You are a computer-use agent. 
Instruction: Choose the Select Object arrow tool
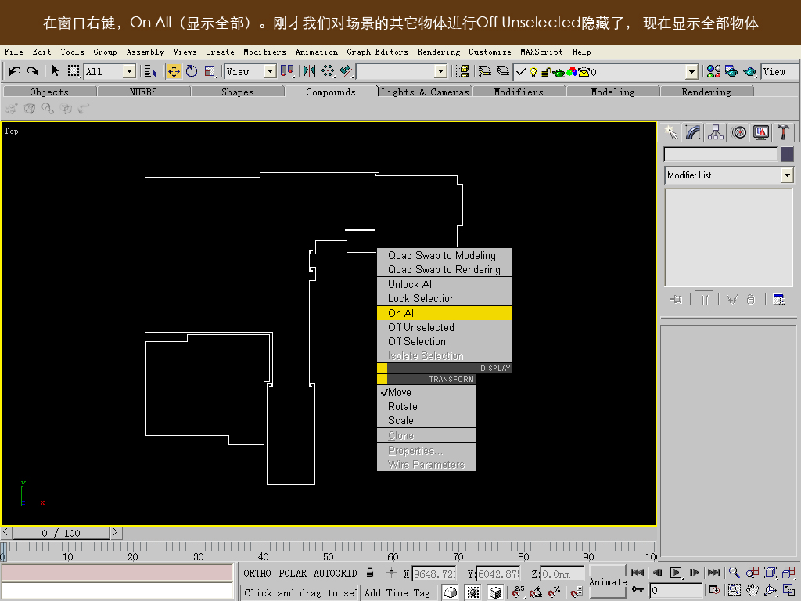(56, 71)
